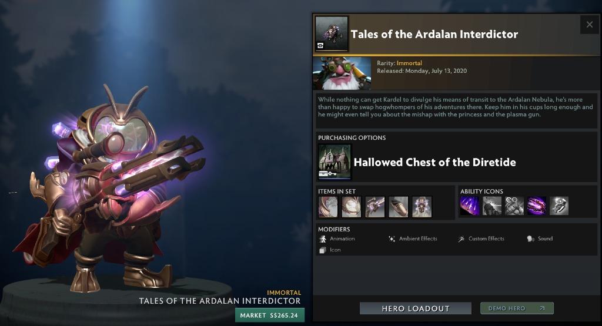Select the Ambient Effects modifier
The width and height of the screenshot is (602, 326).
pos(413,238)
